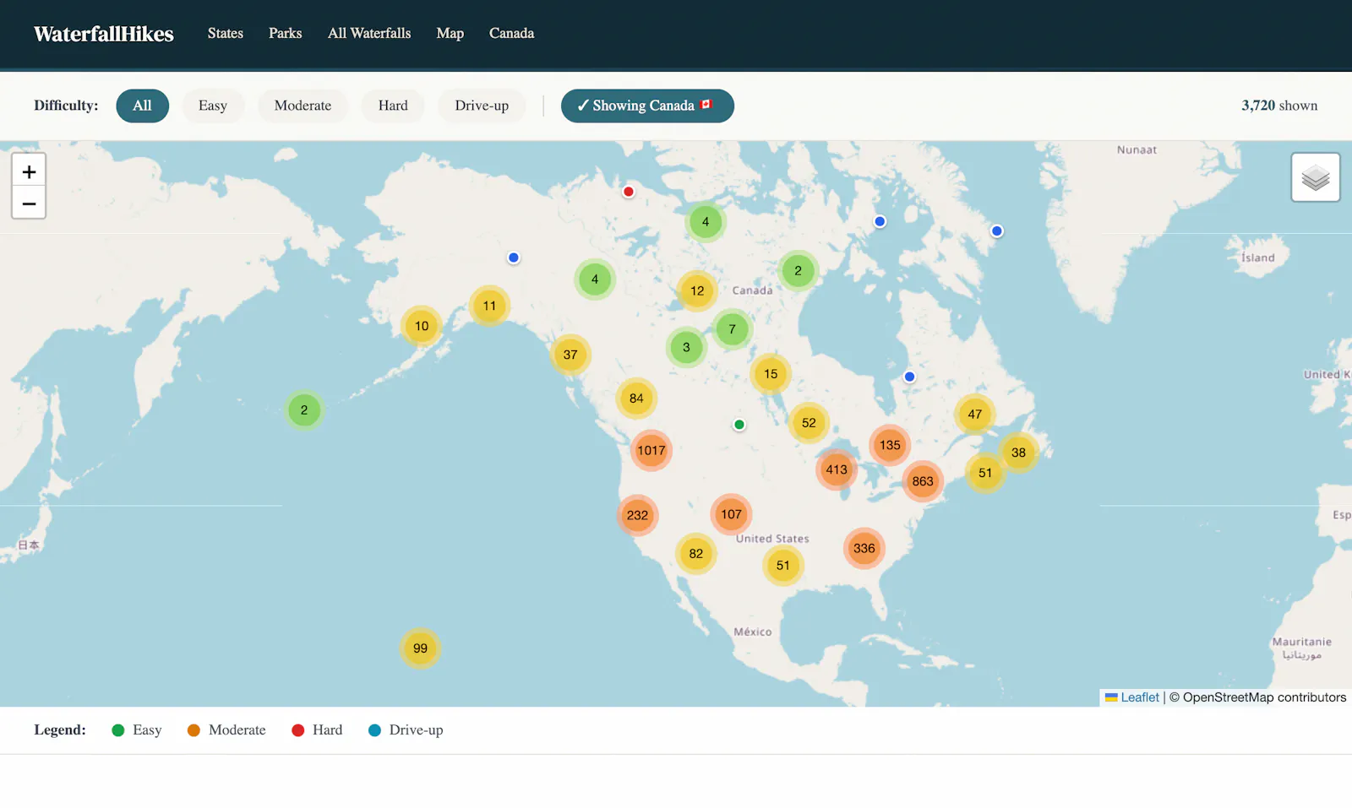Click the red Hard marker in northern Canada
The height and width of the screenshot is (808, 1352).
pyautogui.click(x=629, y=192)
